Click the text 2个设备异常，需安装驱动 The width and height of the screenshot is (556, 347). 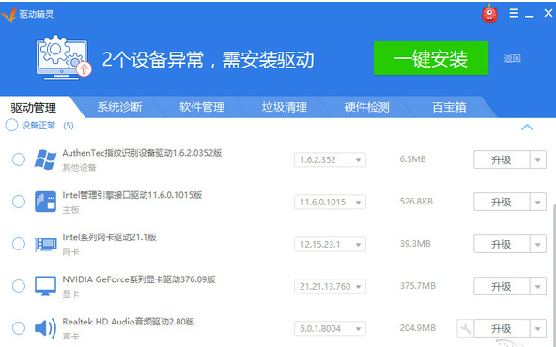click(208, 59)
